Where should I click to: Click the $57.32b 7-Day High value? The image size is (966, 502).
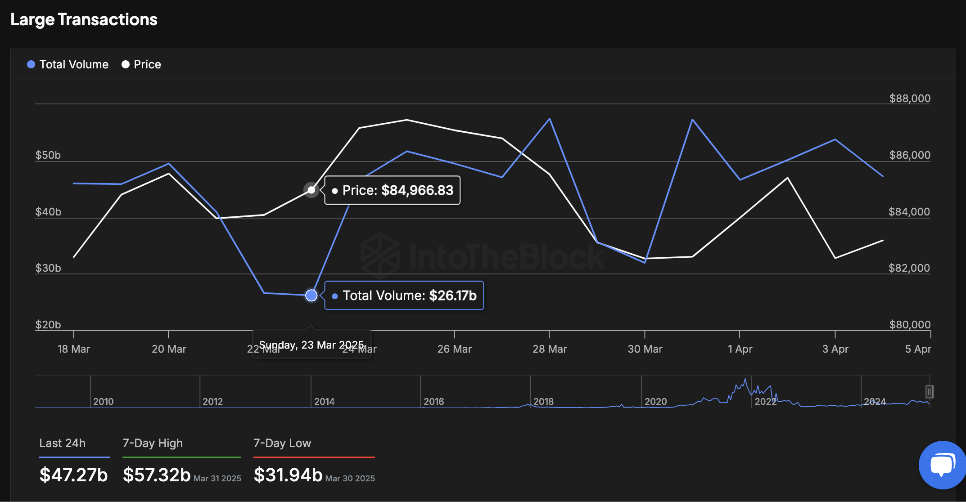157,475
